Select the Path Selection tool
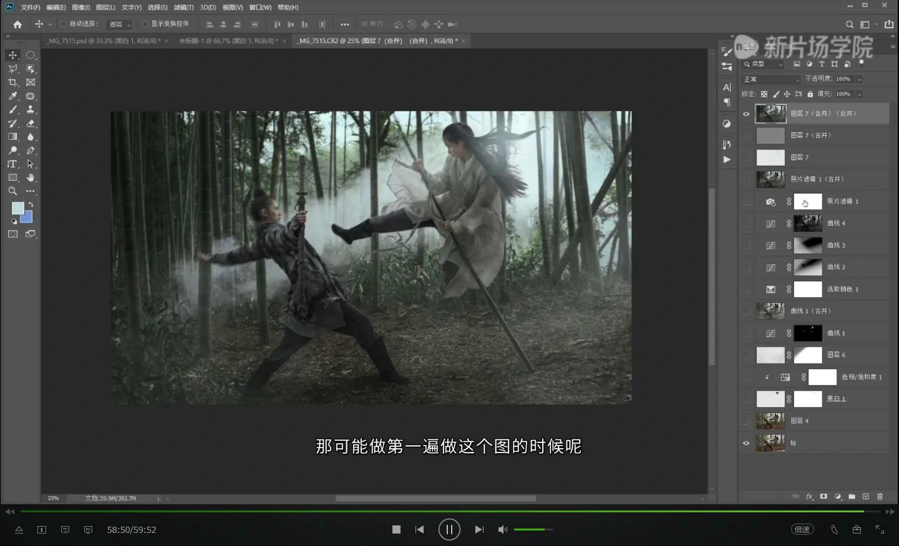 30,164
